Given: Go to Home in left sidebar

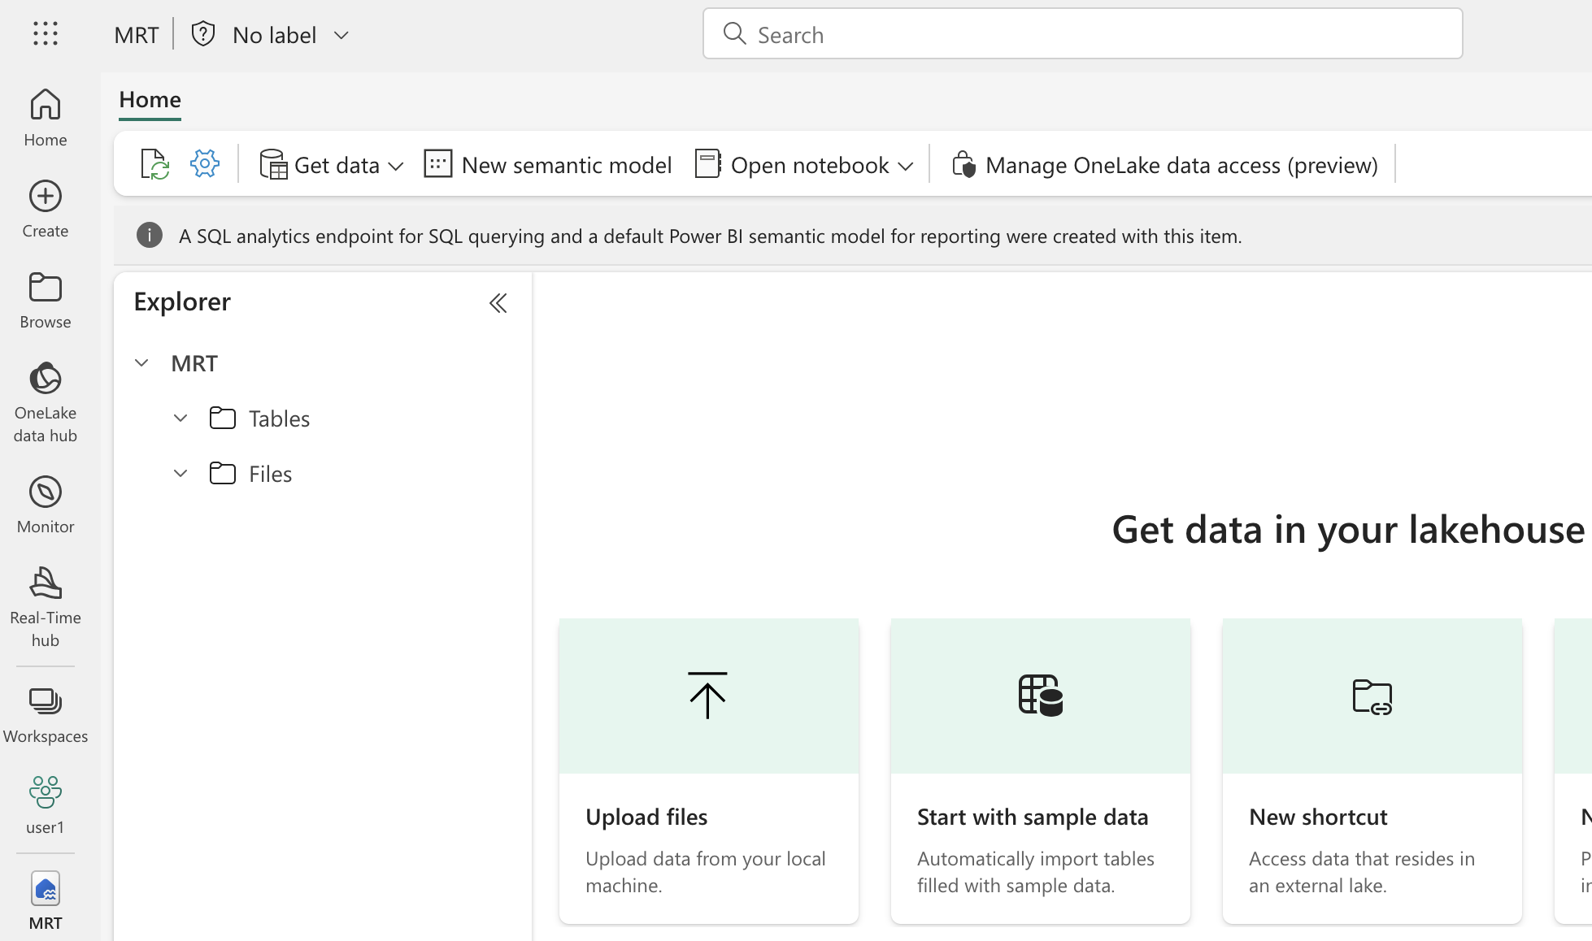Looking at the screenshot, I should tap(46, 118).
